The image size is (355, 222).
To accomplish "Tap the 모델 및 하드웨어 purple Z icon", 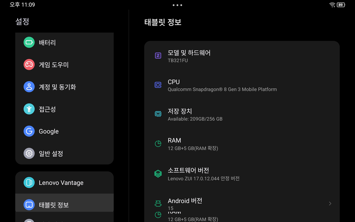I will click(x=158, y=56).
